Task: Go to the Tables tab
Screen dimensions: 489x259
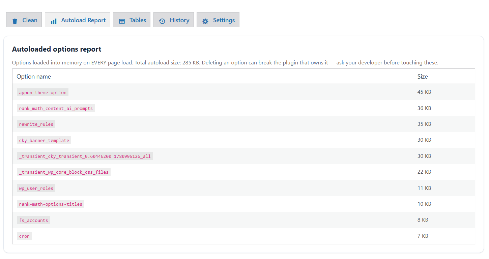Action: tap(132, 20)
